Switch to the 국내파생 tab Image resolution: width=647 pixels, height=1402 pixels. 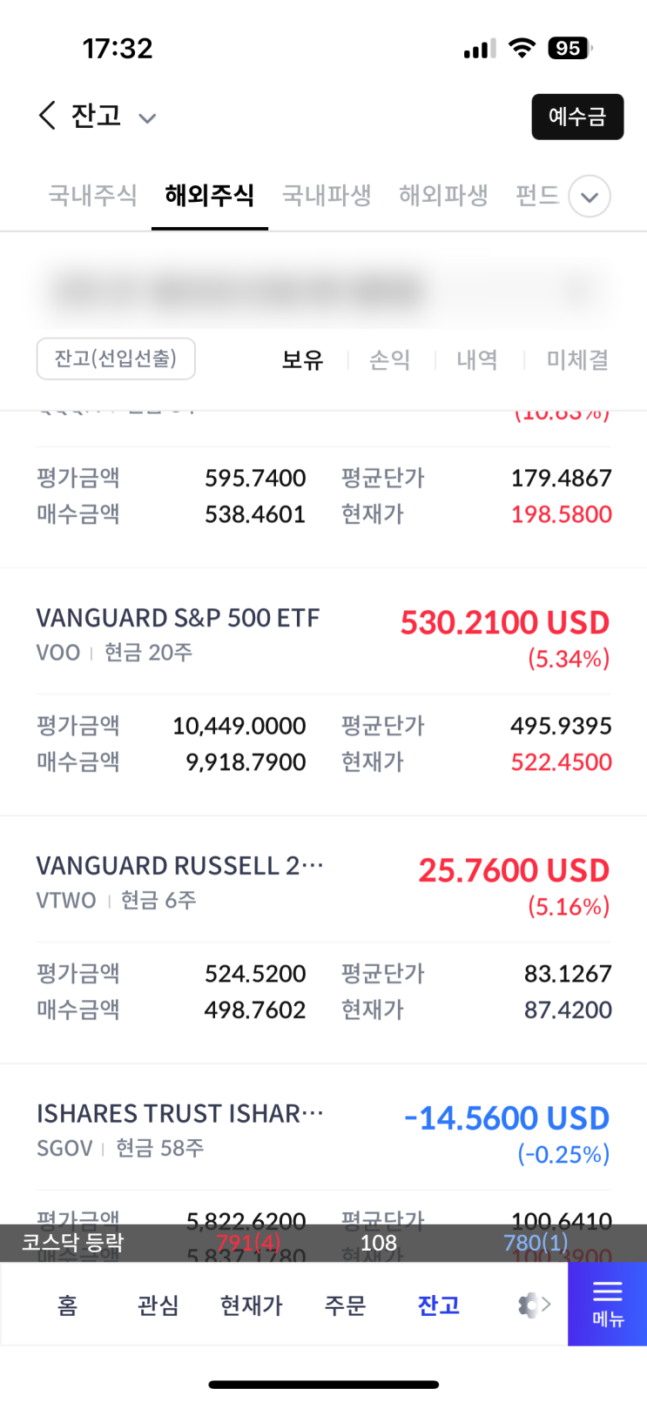tap(327, 195)
